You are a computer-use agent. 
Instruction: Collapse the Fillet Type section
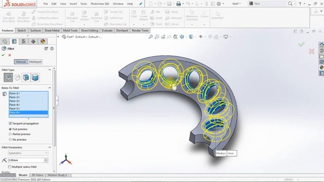[x=50, y=70]
